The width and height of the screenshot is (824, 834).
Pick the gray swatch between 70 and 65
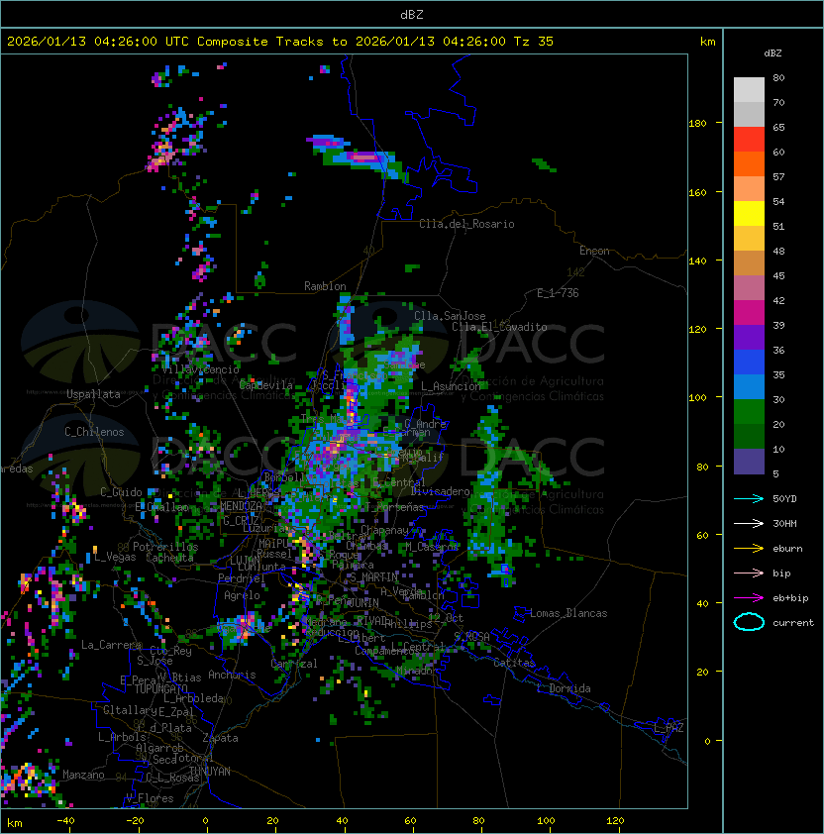click(749, 114)
